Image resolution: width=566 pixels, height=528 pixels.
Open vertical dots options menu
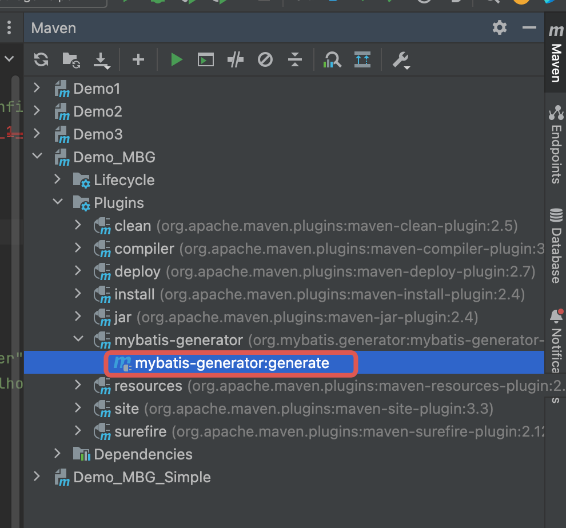point(9,27)
